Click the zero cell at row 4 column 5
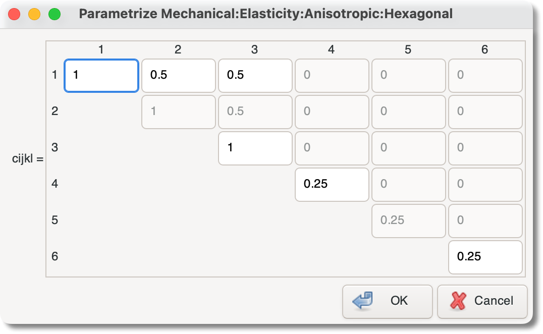The width and height of the screenshot is (543, 334). tap(408, 185)
